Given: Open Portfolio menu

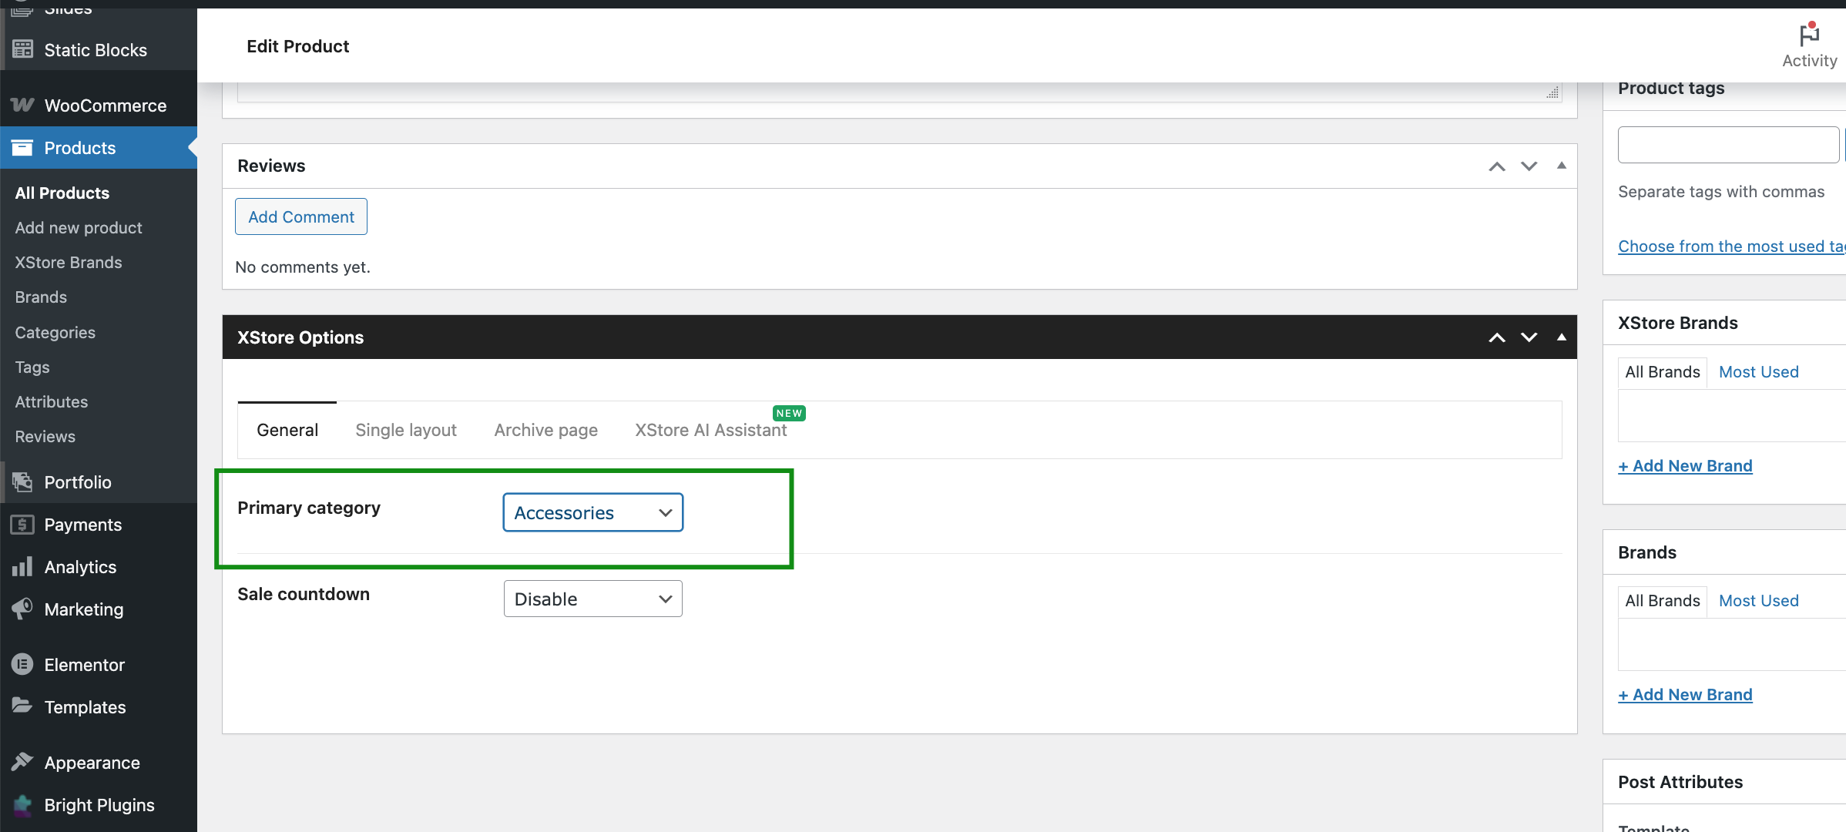Looking at the screenshot, I should (99, 482).
